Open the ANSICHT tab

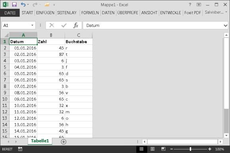(149, 13)
